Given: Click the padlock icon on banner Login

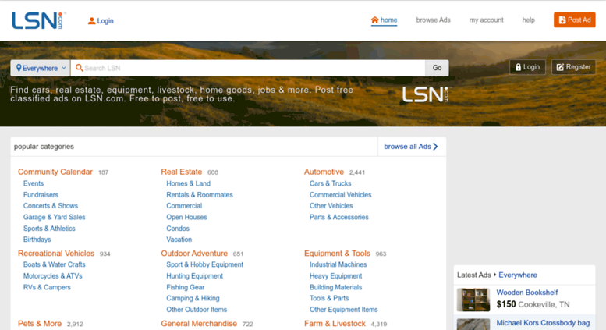Looking at the screenshot, I should point(519,67).
